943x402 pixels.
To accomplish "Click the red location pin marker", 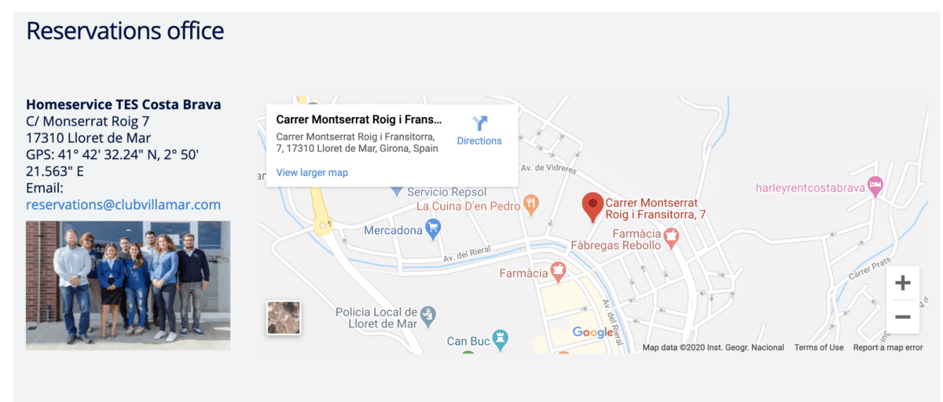I will tap(593, 206).
